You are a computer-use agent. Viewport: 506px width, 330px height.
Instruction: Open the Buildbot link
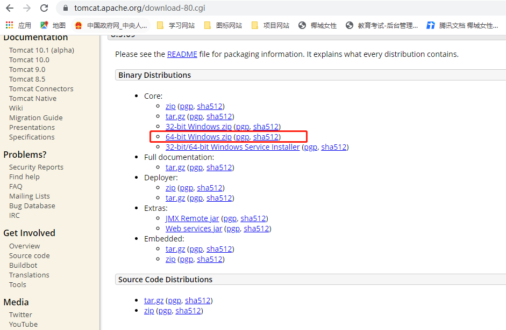[23, 265]
